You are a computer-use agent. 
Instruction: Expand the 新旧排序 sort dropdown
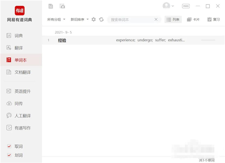tap(79, 19)
